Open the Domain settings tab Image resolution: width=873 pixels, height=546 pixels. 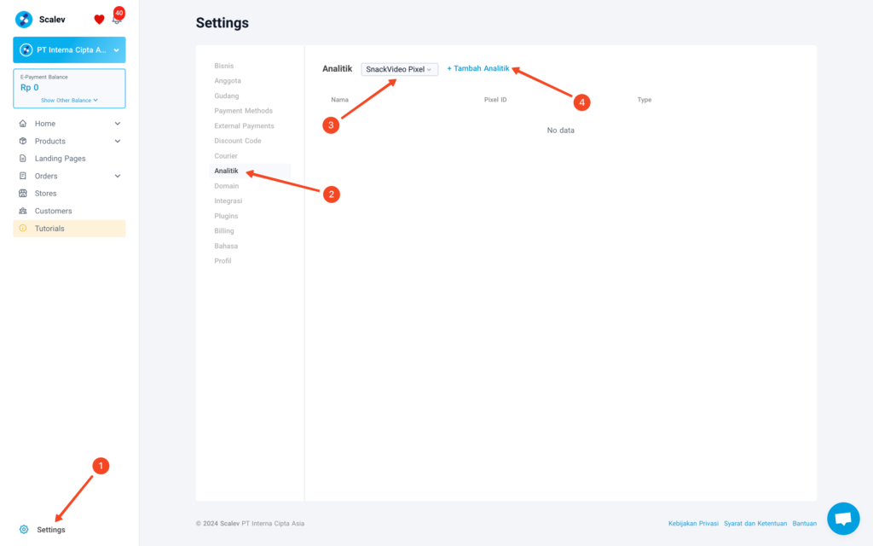click(x=227, y=186)
